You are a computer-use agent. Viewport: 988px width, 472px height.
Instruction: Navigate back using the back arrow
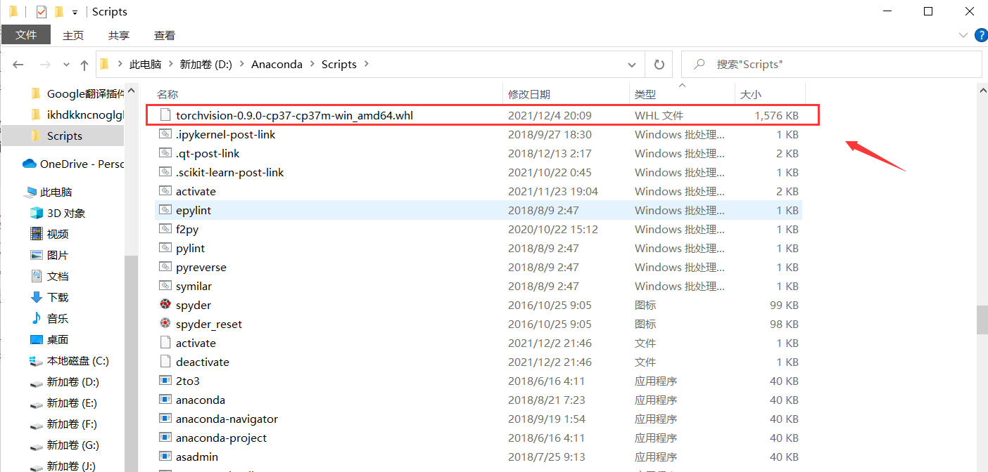pyautogui.click(x=18, y=64)
